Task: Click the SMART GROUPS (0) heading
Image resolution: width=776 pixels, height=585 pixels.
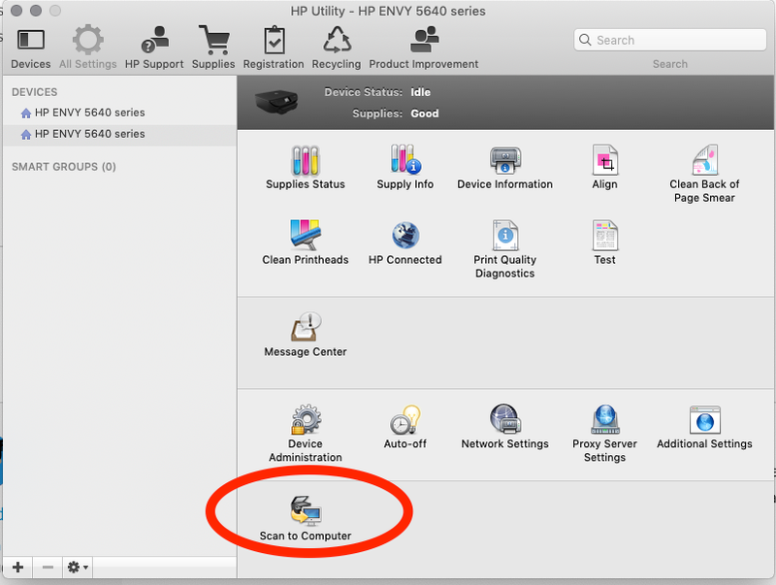Action: (64, 167)
